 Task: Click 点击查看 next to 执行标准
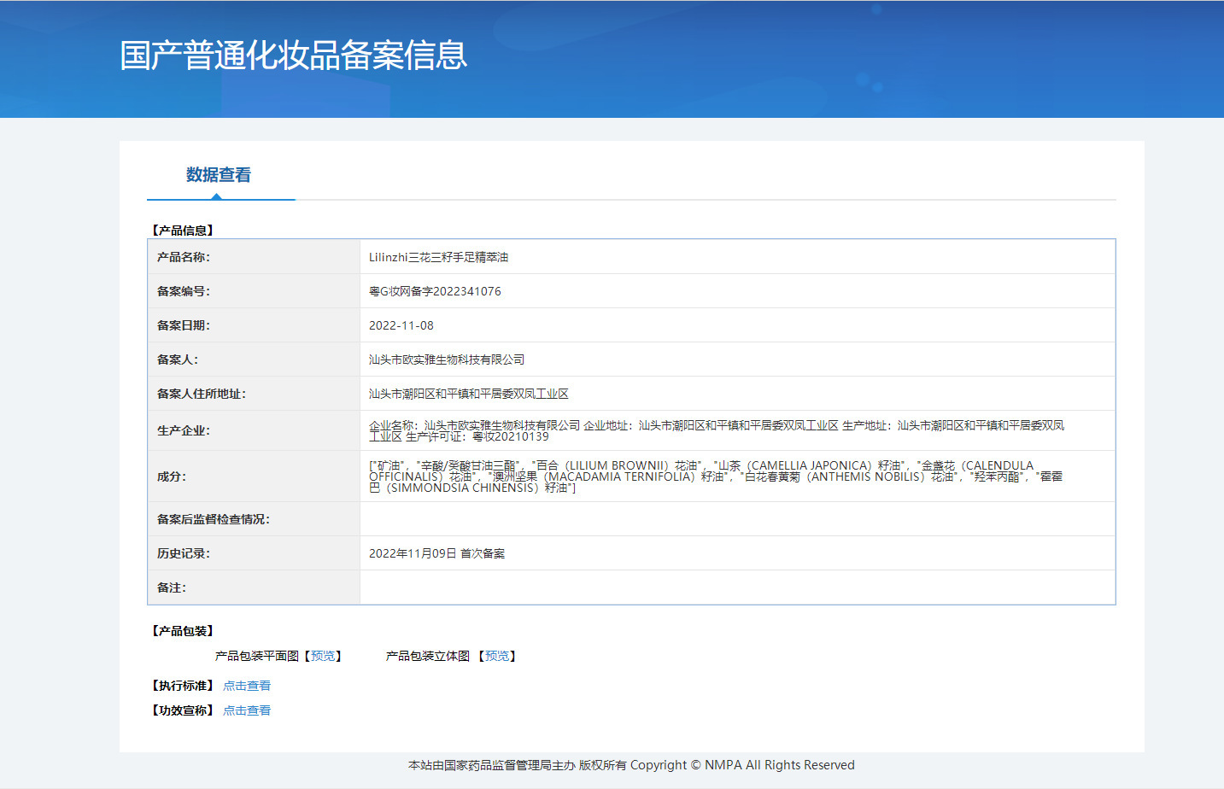click(247, 686)
